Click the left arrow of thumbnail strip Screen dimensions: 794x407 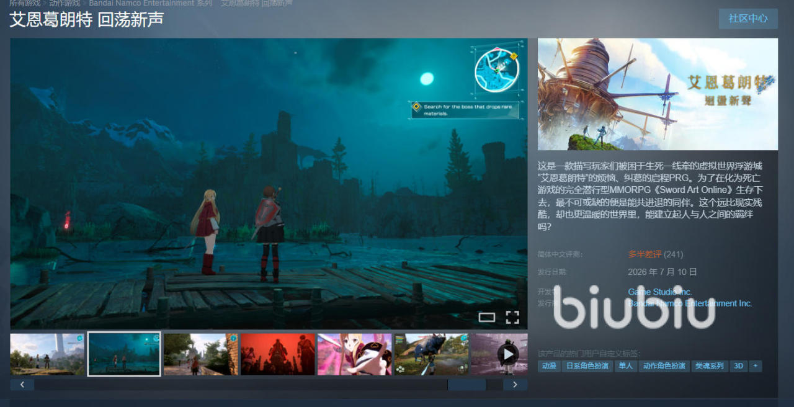pos(22,385)
